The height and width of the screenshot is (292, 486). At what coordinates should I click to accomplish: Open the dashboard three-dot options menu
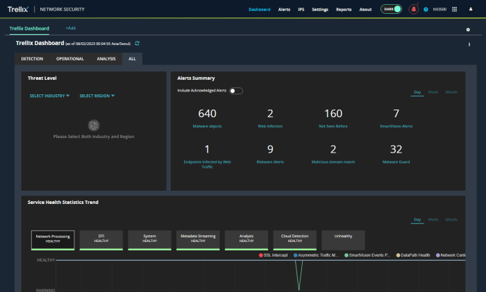point(469,44)
